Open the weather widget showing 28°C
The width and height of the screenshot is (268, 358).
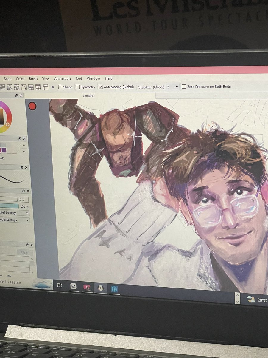click(x=257, y=300)
